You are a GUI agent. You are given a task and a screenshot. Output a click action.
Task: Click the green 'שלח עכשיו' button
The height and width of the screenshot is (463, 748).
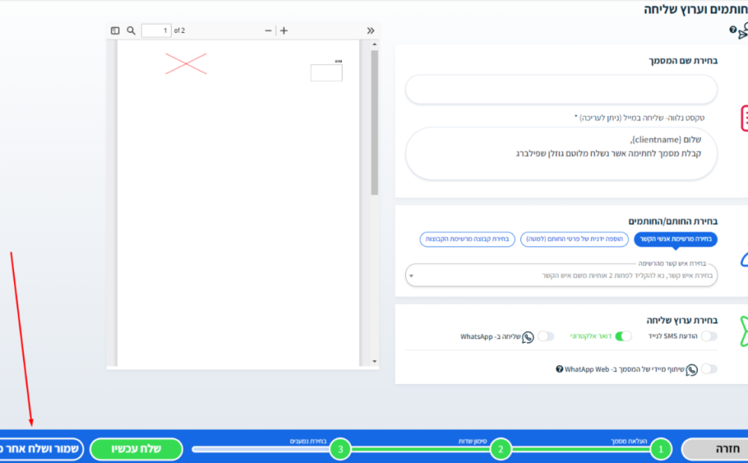[136, 449]
